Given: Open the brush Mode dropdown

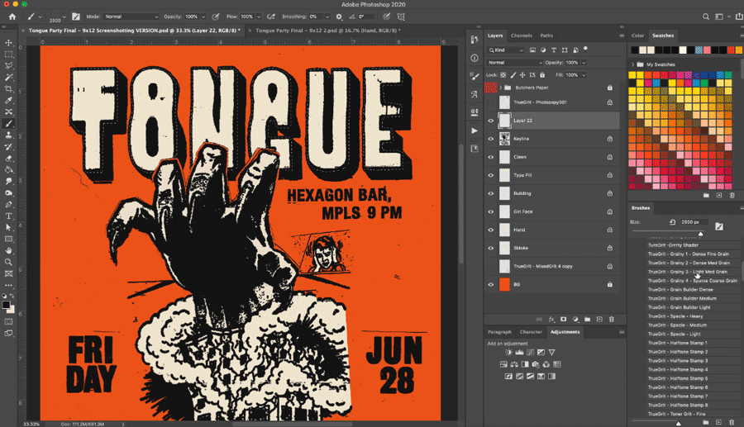Looking at the screenshot, I should [131, 17].
